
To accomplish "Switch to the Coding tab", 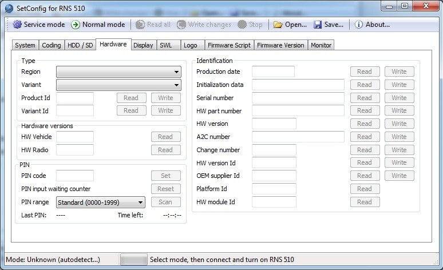I will [52, 45].
